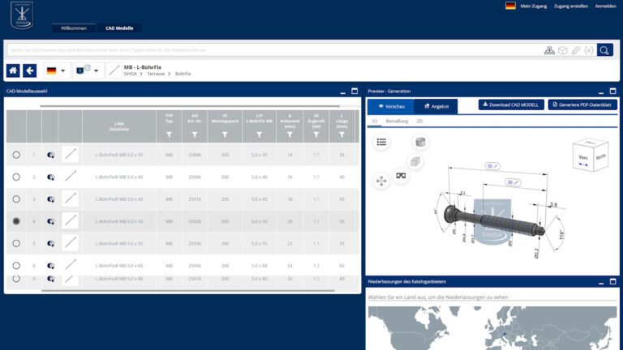Click the VR goggles icon in the viewer
The width and height of the screenshot is (623, 350).
pyautogui.click(x=401, y=175)
